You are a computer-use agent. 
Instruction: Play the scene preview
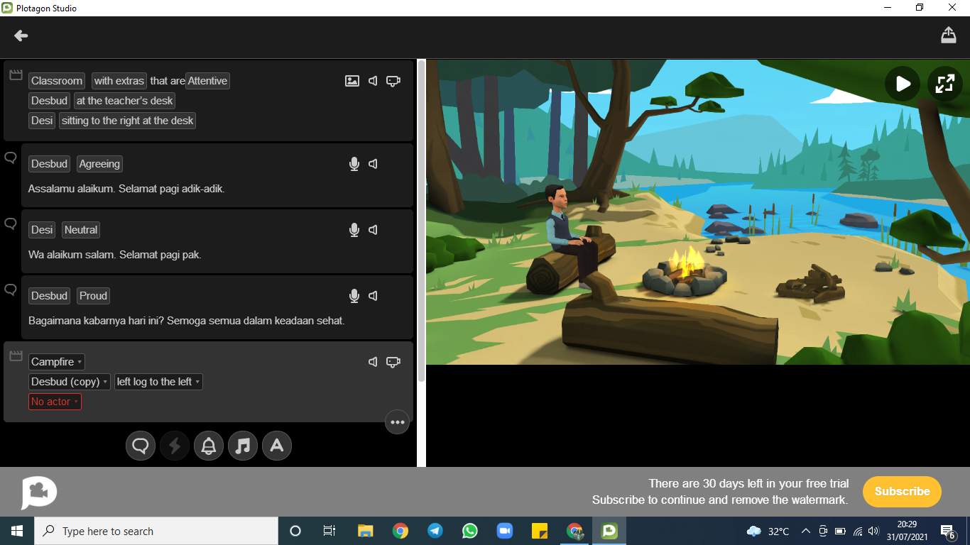coord(903,84)
